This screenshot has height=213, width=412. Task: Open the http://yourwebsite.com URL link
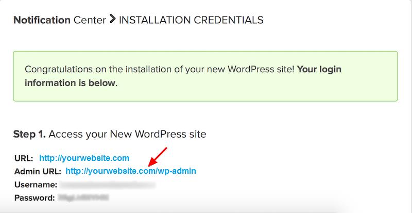pyautogui.click(x=84, y=158)
